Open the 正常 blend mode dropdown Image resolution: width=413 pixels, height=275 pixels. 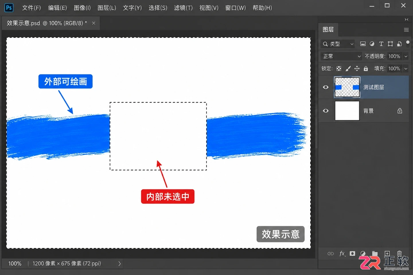point(341,56)
